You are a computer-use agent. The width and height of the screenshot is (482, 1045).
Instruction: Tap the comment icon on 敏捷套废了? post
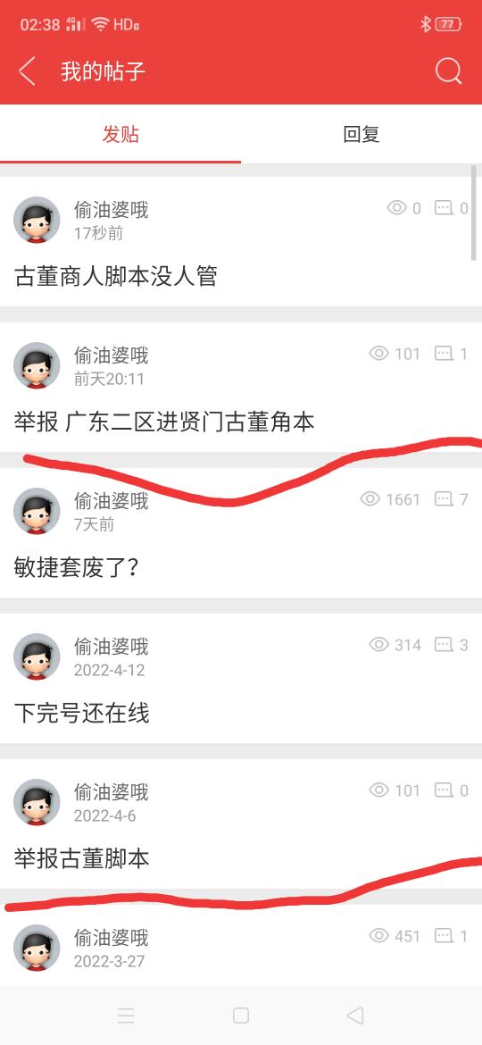pyautogui.click(x=444, y=498)
